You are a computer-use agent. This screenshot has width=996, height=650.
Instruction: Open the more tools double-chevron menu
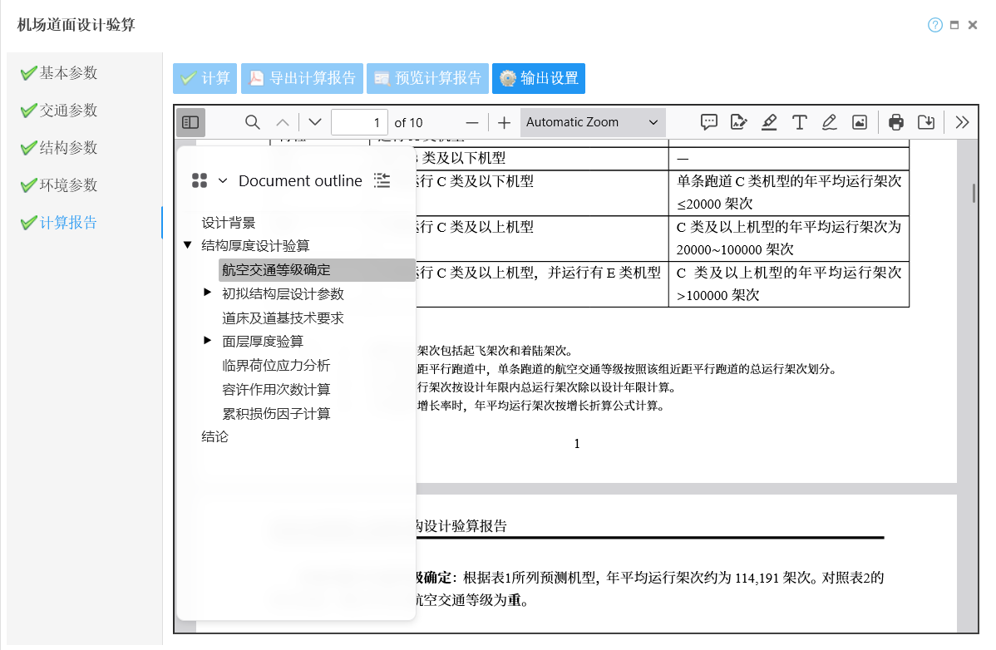(962, 122)
